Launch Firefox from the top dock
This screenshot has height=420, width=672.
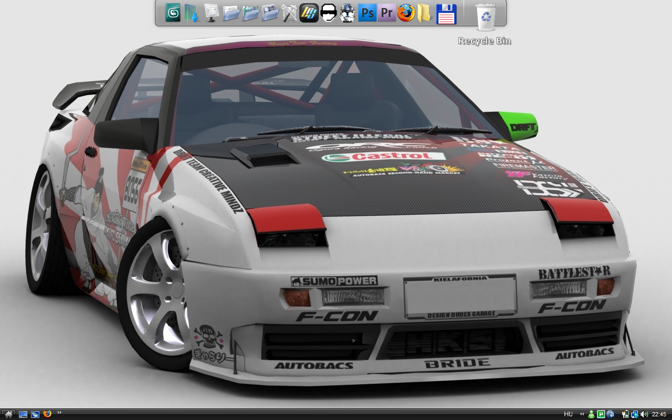(x=406, y=13)
